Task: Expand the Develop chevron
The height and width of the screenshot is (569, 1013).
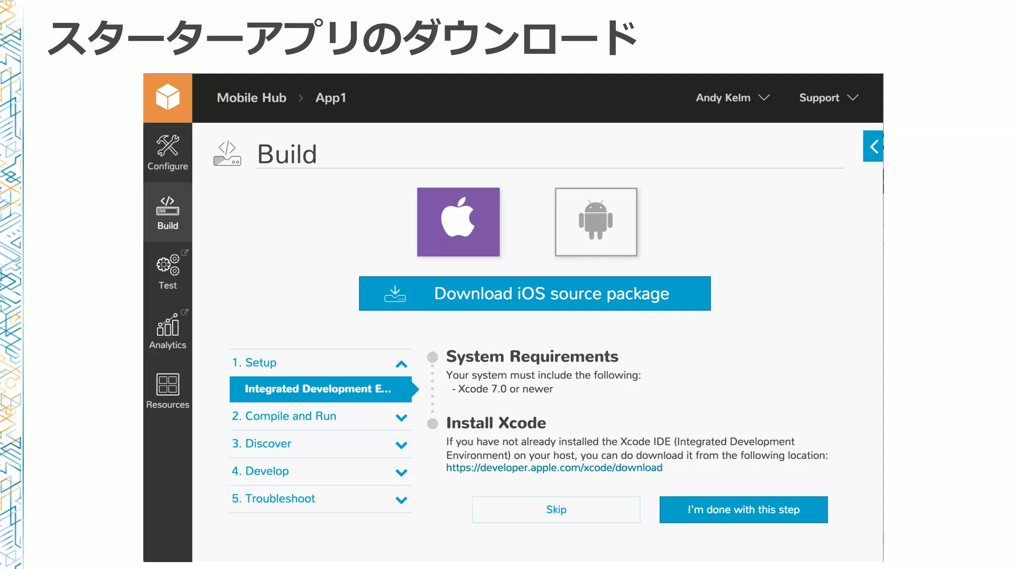Action: (401, 473)
